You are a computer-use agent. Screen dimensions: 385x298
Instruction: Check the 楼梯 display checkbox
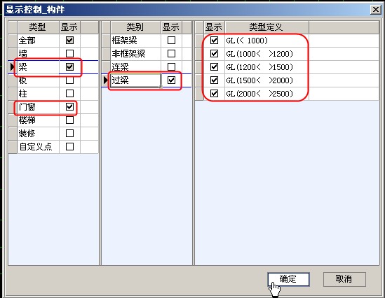69,120
